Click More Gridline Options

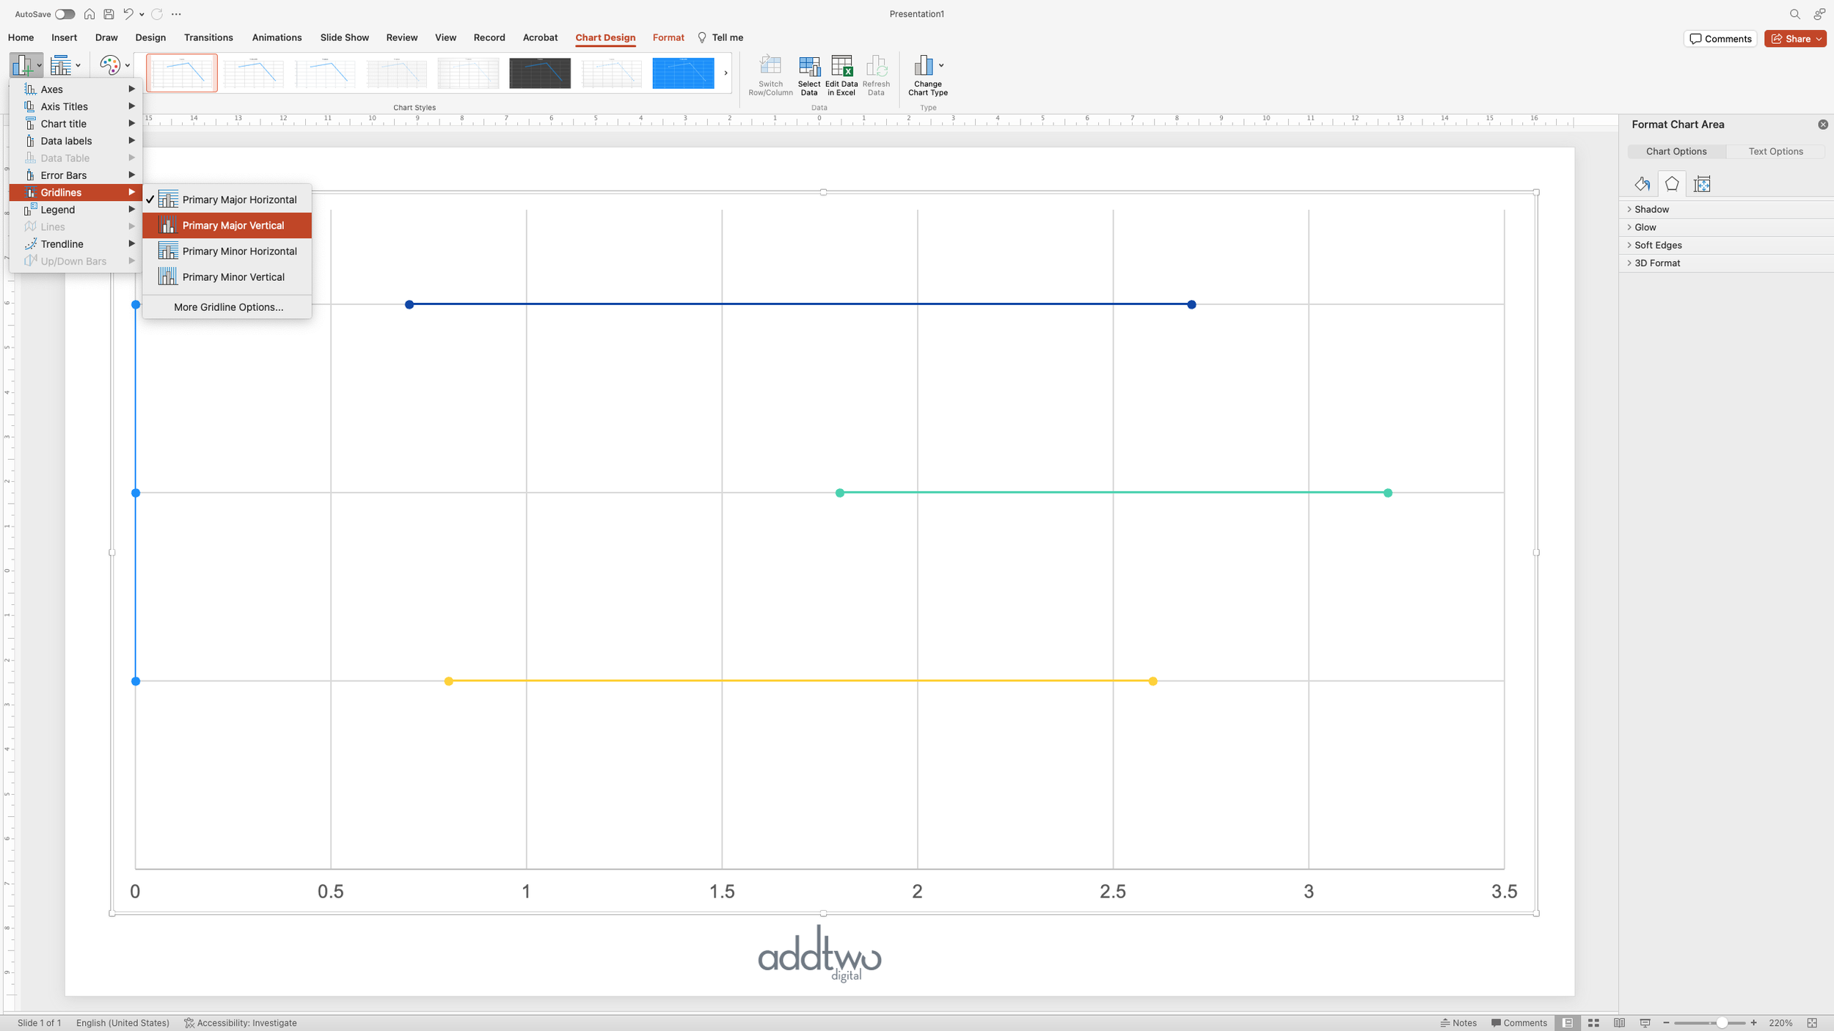click(x=228, y=307)
